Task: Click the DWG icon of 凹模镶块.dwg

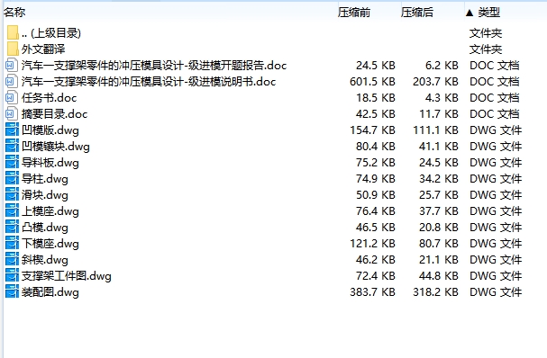Action: [12, 146]
